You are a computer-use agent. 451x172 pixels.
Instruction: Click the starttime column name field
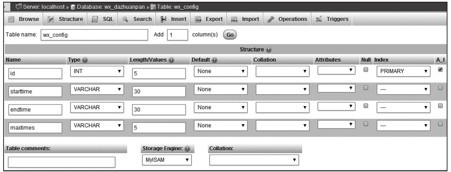pos(35,91)
